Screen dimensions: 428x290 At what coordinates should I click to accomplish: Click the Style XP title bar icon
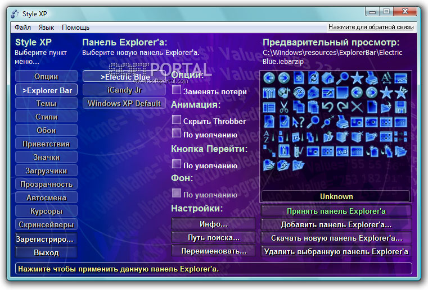(15, 14)
